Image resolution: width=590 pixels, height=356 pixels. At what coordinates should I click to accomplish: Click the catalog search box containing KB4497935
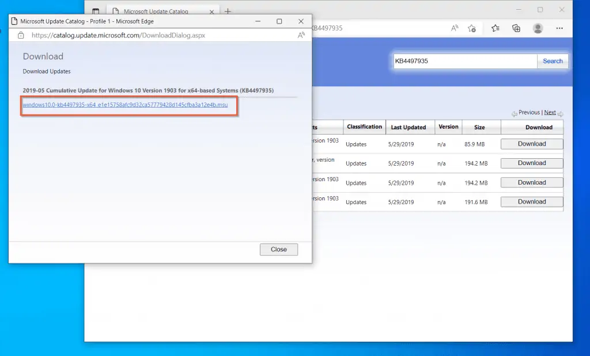coord(465,61)
